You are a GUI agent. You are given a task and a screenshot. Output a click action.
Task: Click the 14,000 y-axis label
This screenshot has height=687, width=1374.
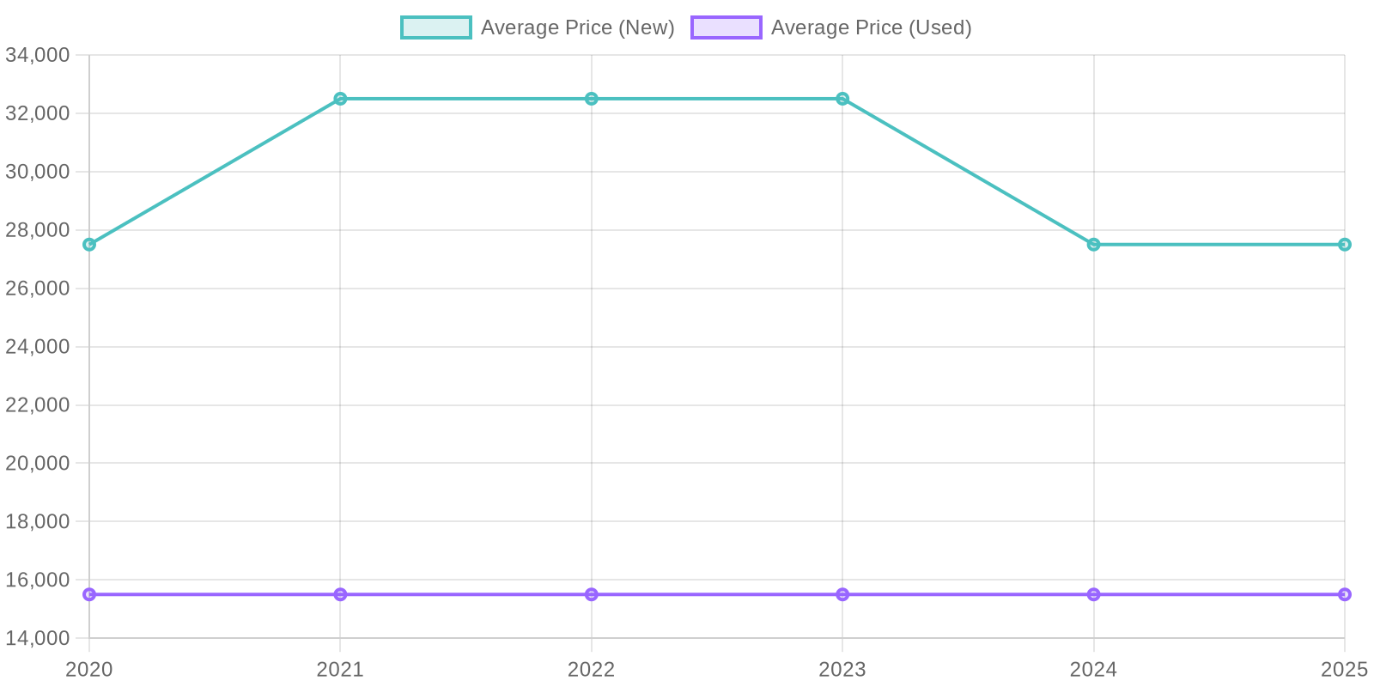[38, 638]
